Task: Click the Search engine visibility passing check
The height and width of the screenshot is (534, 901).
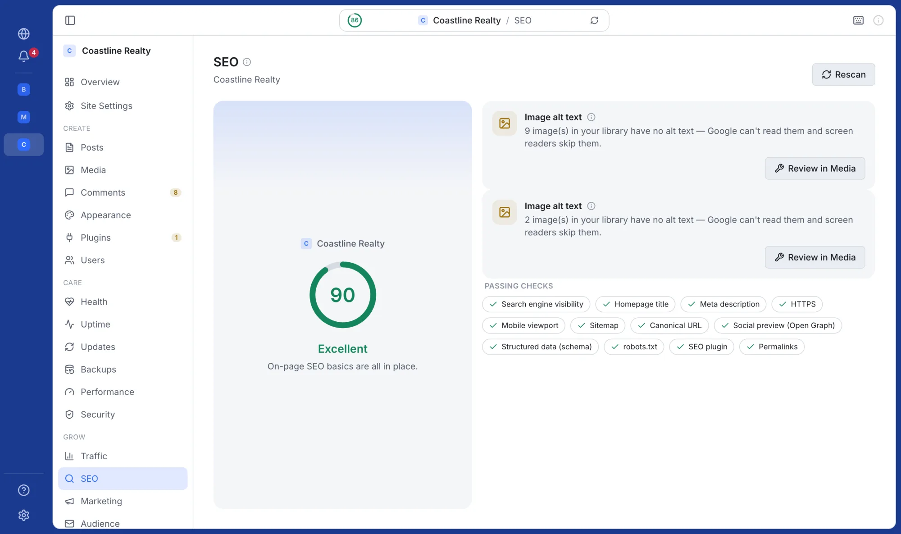Action: tap(536, 304)
